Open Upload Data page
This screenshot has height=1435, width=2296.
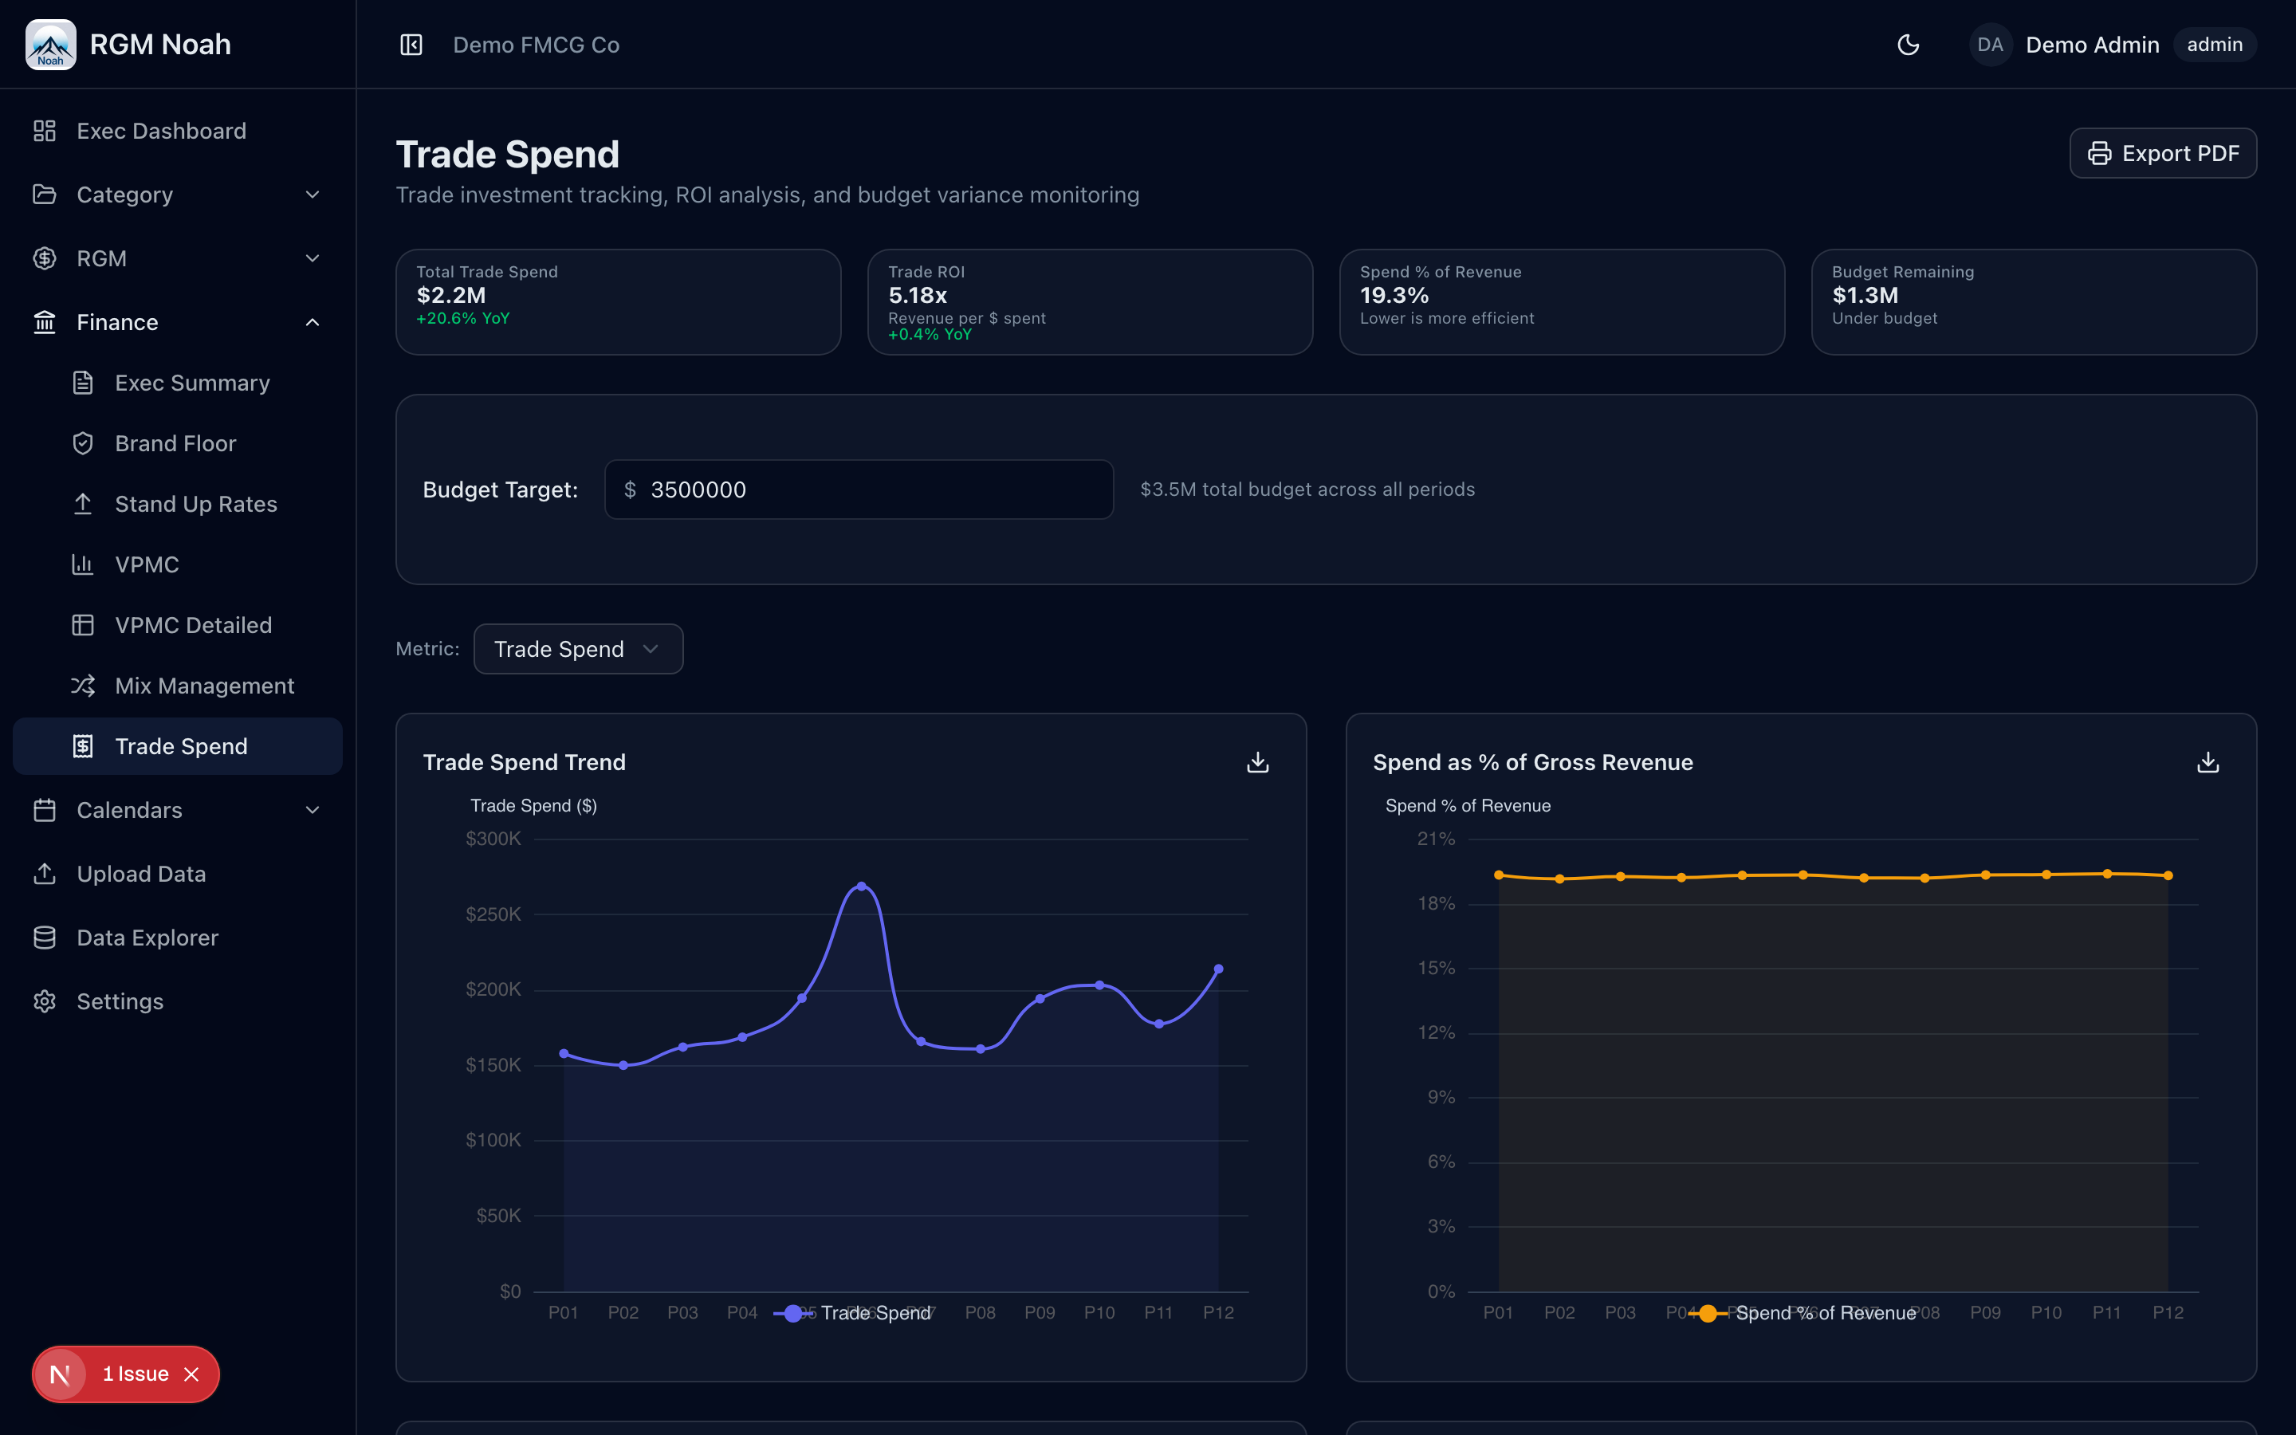(x=140, y=874)
